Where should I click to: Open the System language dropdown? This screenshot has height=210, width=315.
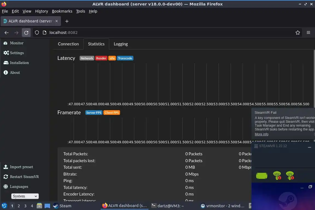pyautogui.click(x=25, y=196)
